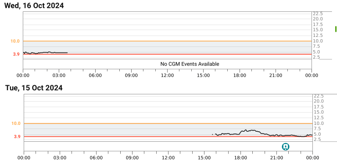Click the 18:00 label under 15 Oct chart
Image resolution: width=337 pixels, height=165 pixels.
pos(240,158)
